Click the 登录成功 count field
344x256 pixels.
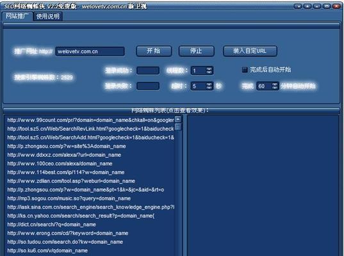click(148, 70)
